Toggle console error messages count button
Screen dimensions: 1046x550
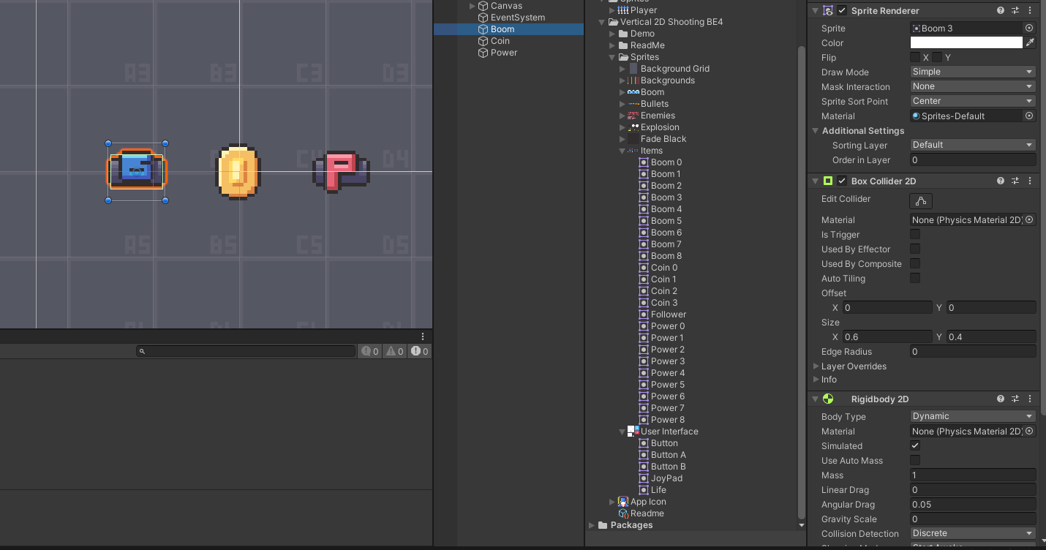coord(419,351)
